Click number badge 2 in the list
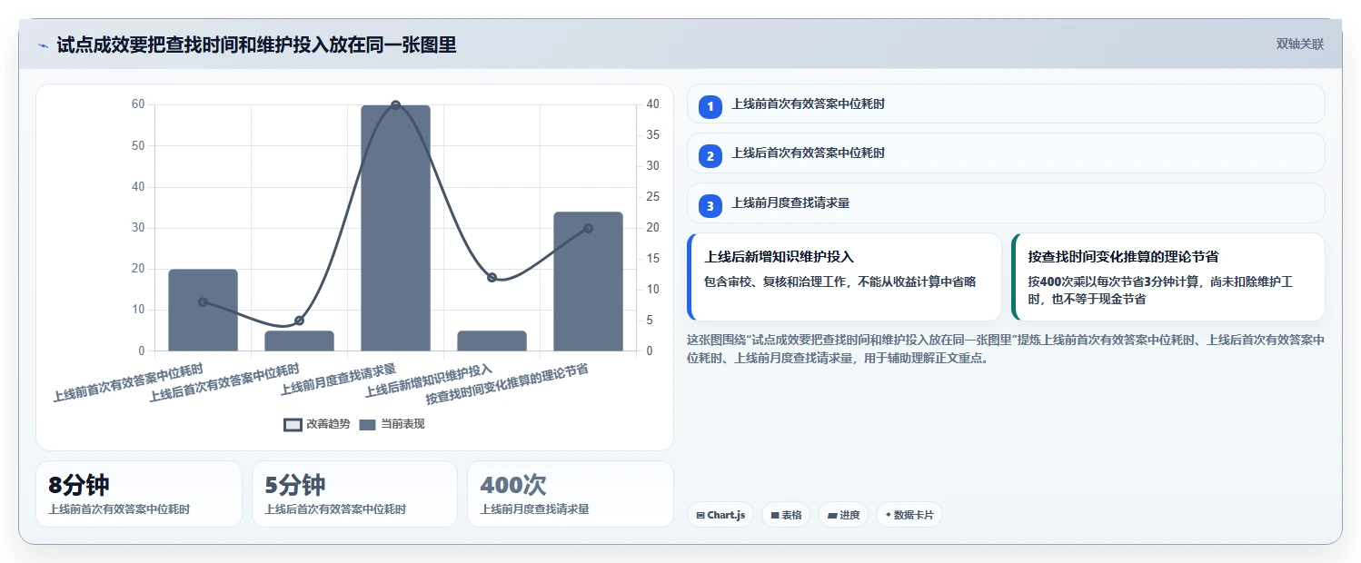Screen dimensions: 1361x563 (x=710, y=156)
